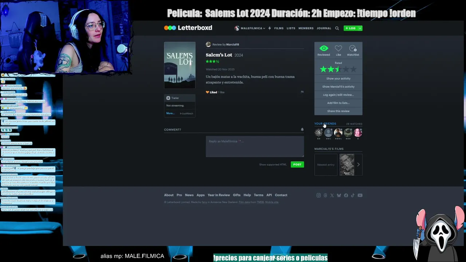Open the Marcial15's Films heading
Image resolution: width=466 pixels, height=262 pixels.
click(329, 149)
